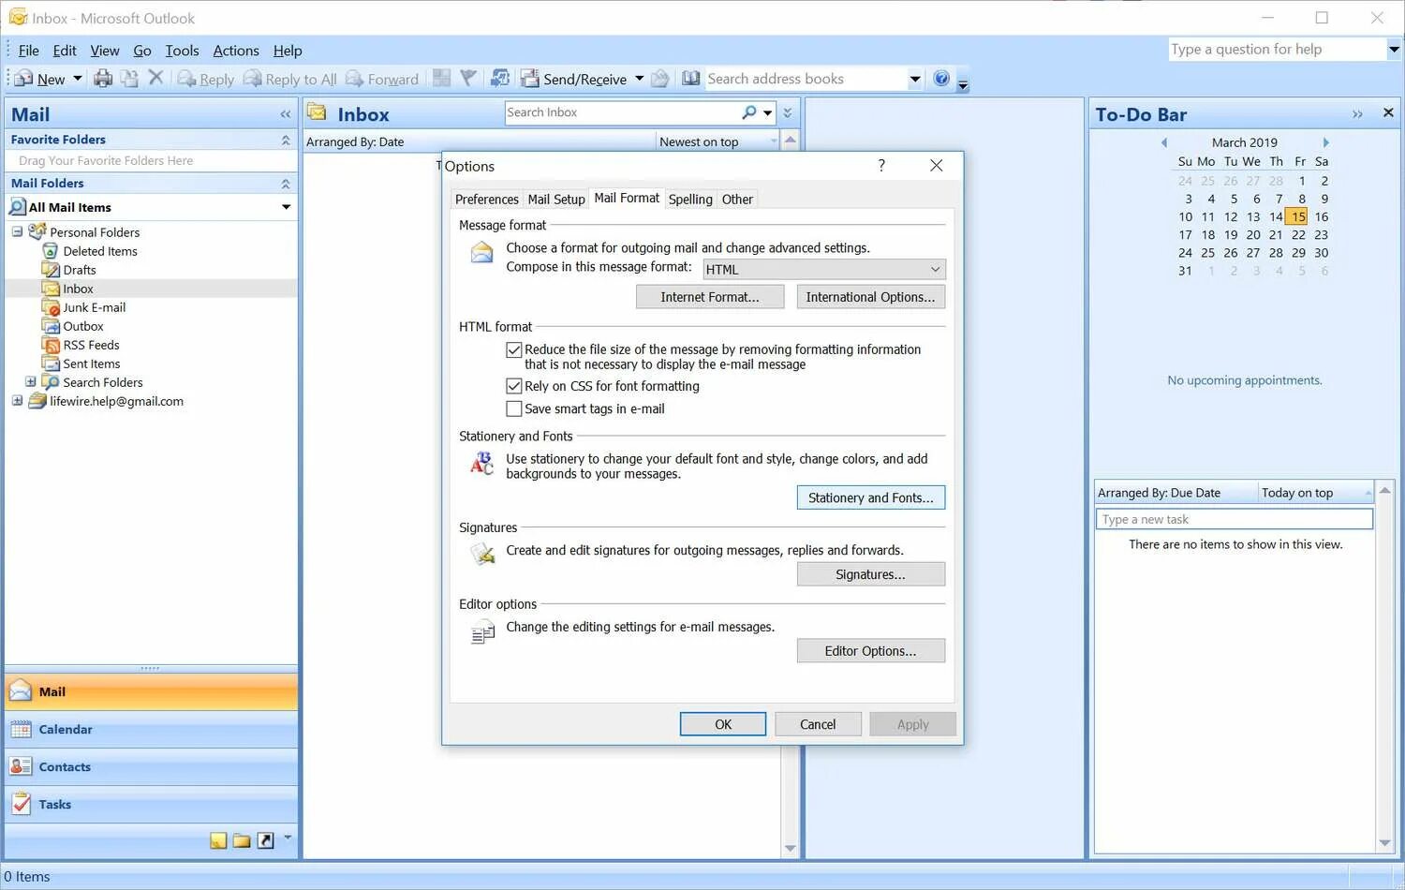Image resolution: width=1405 pixels, height=890 pixels.
Task: Click the Search address books field
Action: click(806, 79)
